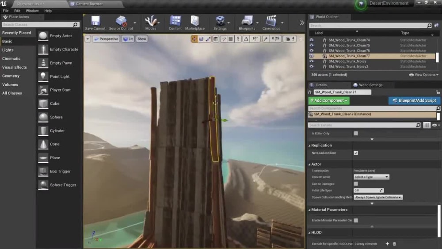Open the rotation snap 10° dropdown
This screenshot has height=249, width=442.
click(x=255, y=39)
